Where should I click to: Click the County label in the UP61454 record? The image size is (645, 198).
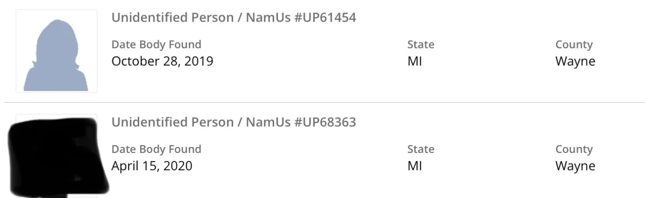[574, 45]
